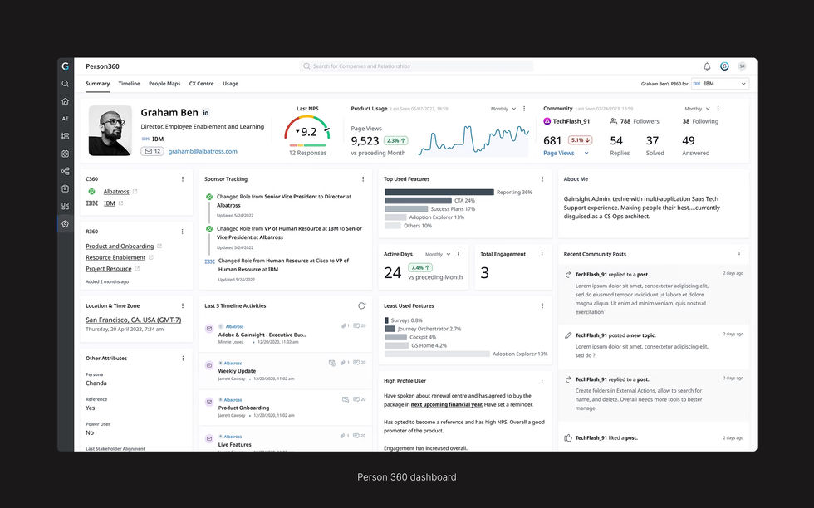
Task: Open Product Usage Monthly dropdown
Action: pos(503,109)
